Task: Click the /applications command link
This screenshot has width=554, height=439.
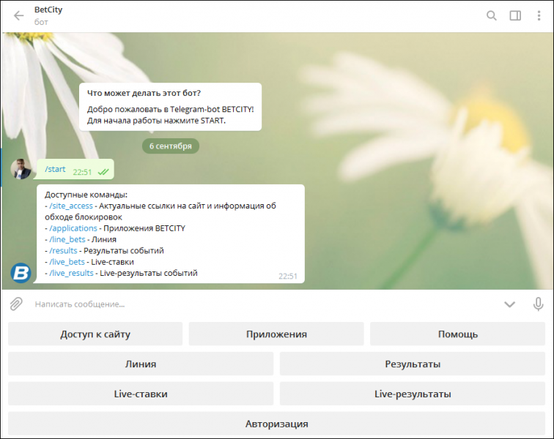Action: click(x=73, y=228)
